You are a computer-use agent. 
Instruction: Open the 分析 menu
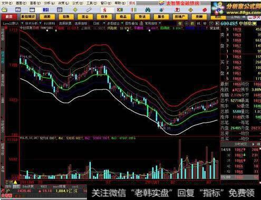(x=49, y=3)
